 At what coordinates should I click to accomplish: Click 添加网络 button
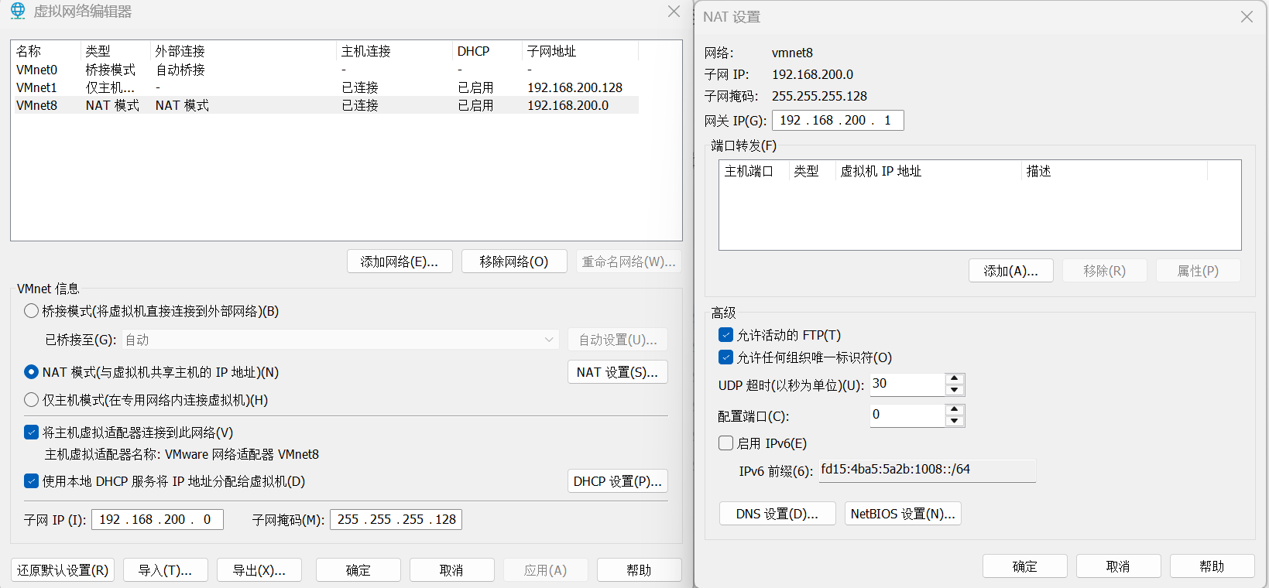tap(400, 262)
